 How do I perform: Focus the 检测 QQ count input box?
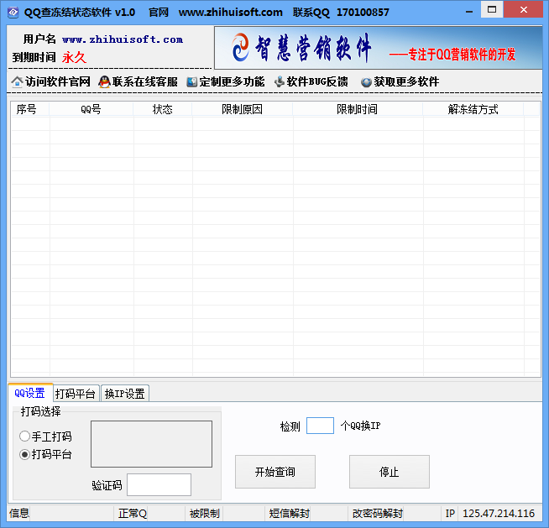pyautogui.click(x=320, y=426)
